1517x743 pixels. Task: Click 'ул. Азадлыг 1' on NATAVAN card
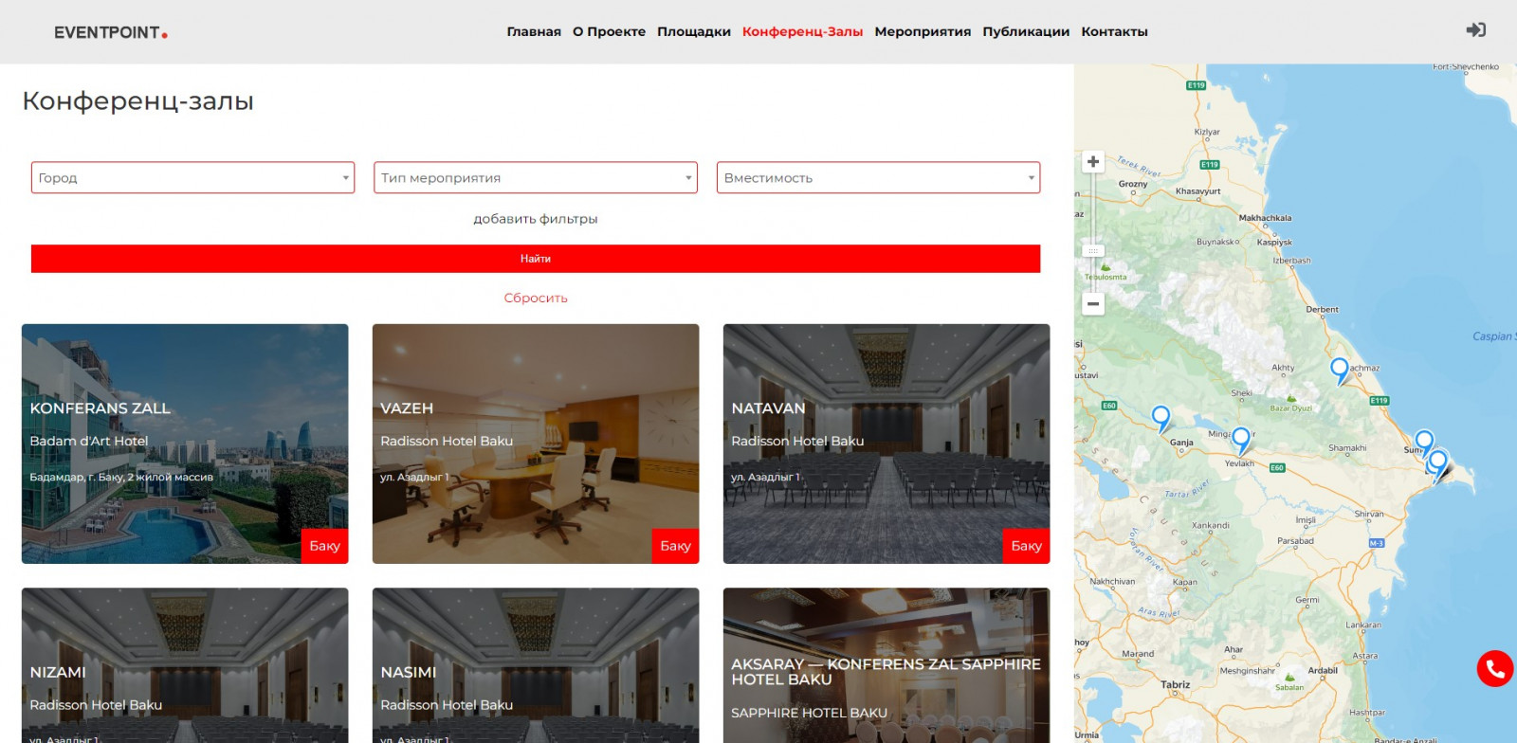tap(765, 477)
